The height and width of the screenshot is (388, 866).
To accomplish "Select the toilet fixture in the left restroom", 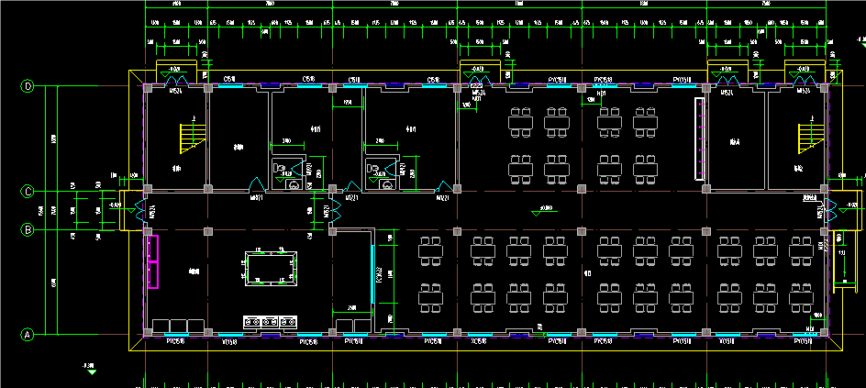I will (x=280, y=167).
